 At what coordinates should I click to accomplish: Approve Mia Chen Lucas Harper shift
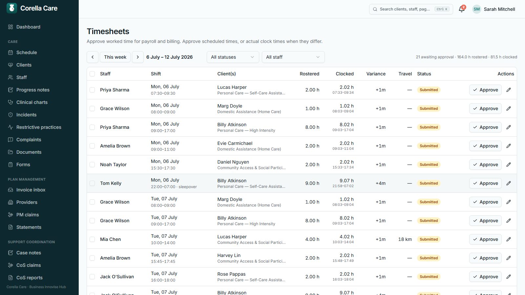click(x=485, y=239)
